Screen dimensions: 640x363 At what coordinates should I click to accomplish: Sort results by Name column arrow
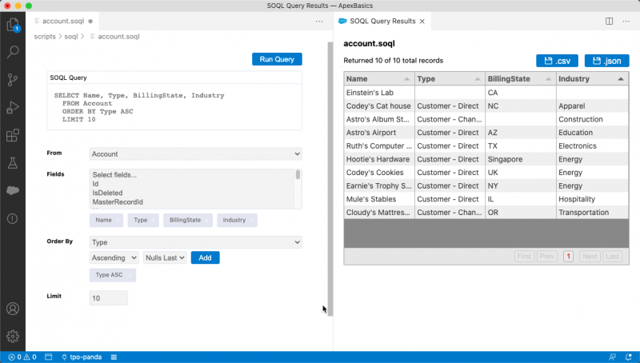407,79
